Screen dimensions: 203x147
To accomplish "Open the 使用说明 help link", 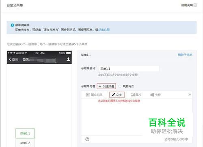I will [x=187, y=5].
